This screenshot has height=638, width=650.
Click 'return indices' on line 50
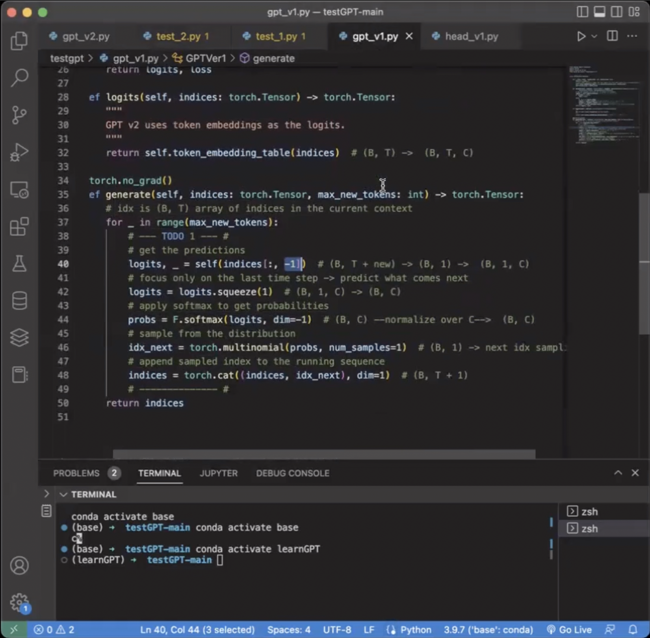145,403
